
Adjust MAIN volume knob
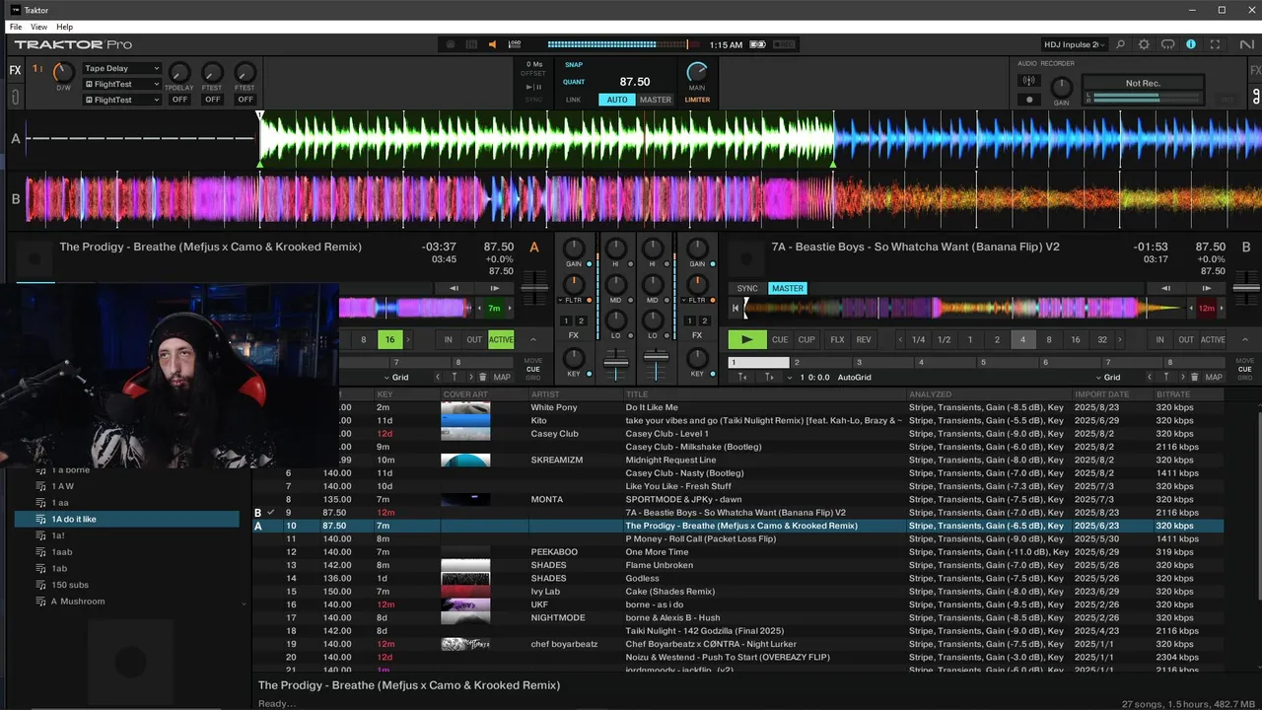click(x=697, y=72)
